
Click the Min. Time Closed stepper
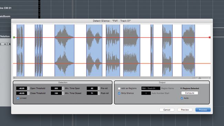(63, 93)
